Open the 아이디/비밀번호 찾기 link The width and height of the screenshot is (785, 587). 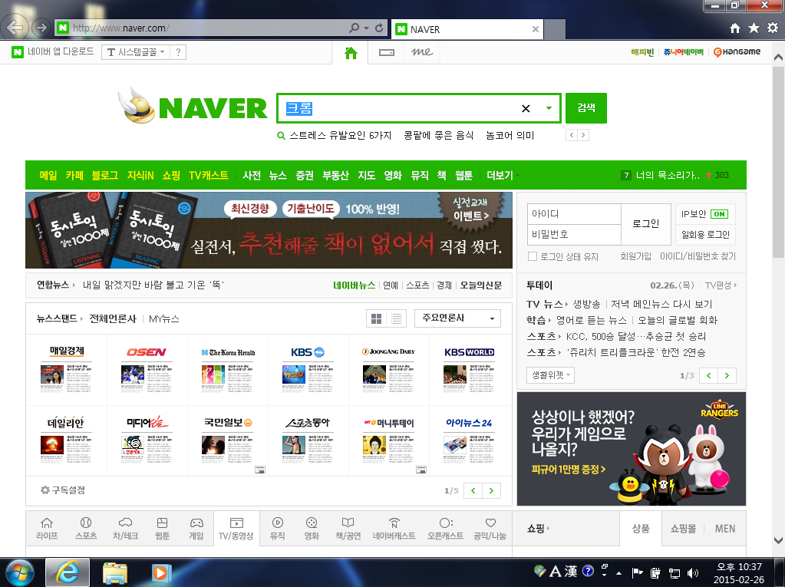point(698,256)
